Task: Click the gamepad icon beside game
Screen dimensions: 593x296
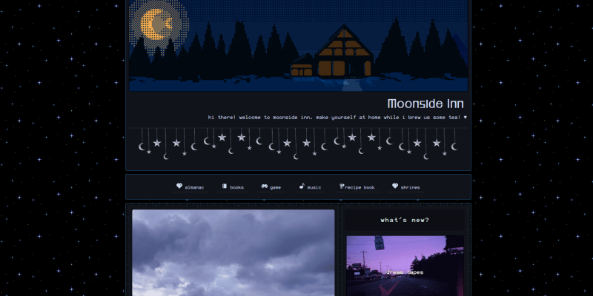Action: pyautogui.click(x=264, y=186)
